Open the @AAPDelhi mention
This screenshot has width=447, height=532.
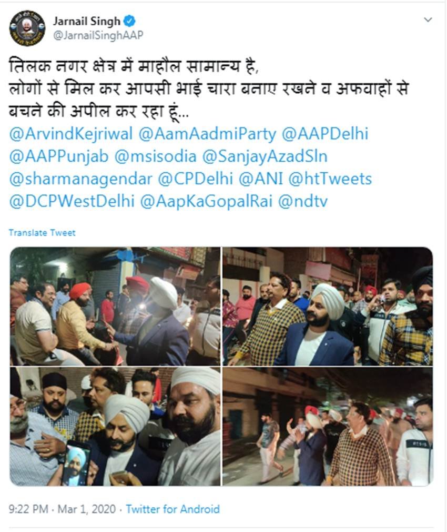(325, 134)
